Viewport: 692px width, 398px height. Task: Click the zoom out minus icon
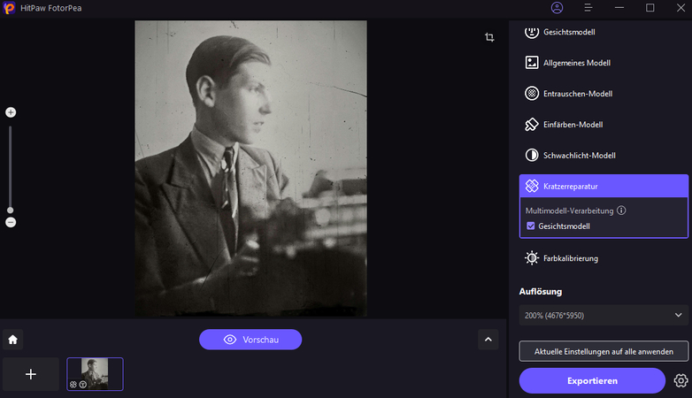(11, 222)
